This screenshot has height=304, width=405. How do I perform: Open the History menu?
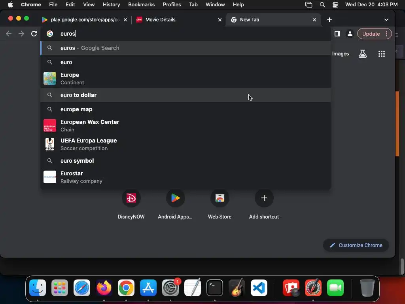pyautogui.click(x=111, y=4)
